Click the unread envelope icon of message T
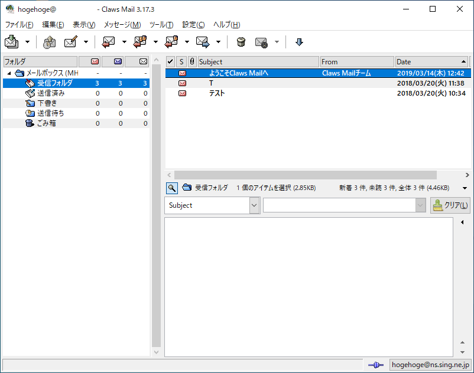Image resolution: width=474 pixels, height=373 pixels. point(182,83)
